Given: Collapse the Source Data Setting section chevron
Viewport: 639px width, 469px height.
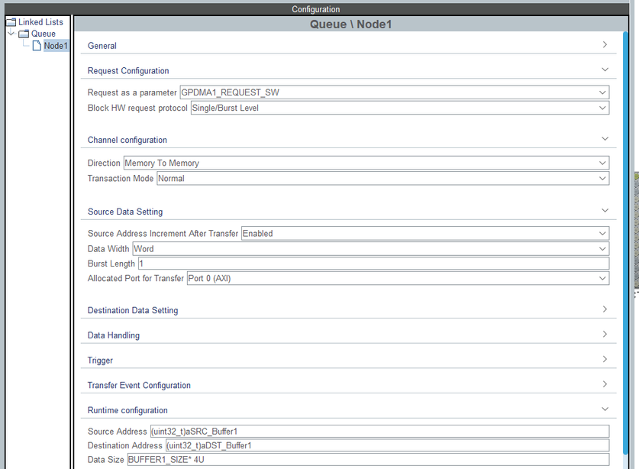Looking at the screenshot, I should tap(605, 210).
